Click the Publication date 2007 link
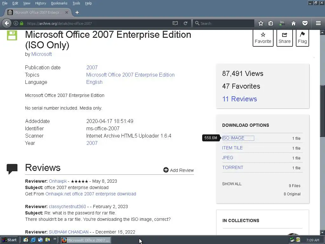The image size is (325, 244). [x=92, y=67]
